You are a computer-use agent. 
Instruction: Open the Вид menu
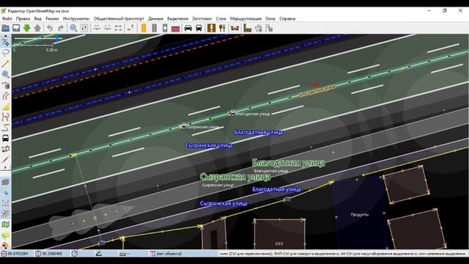point(37,18)
